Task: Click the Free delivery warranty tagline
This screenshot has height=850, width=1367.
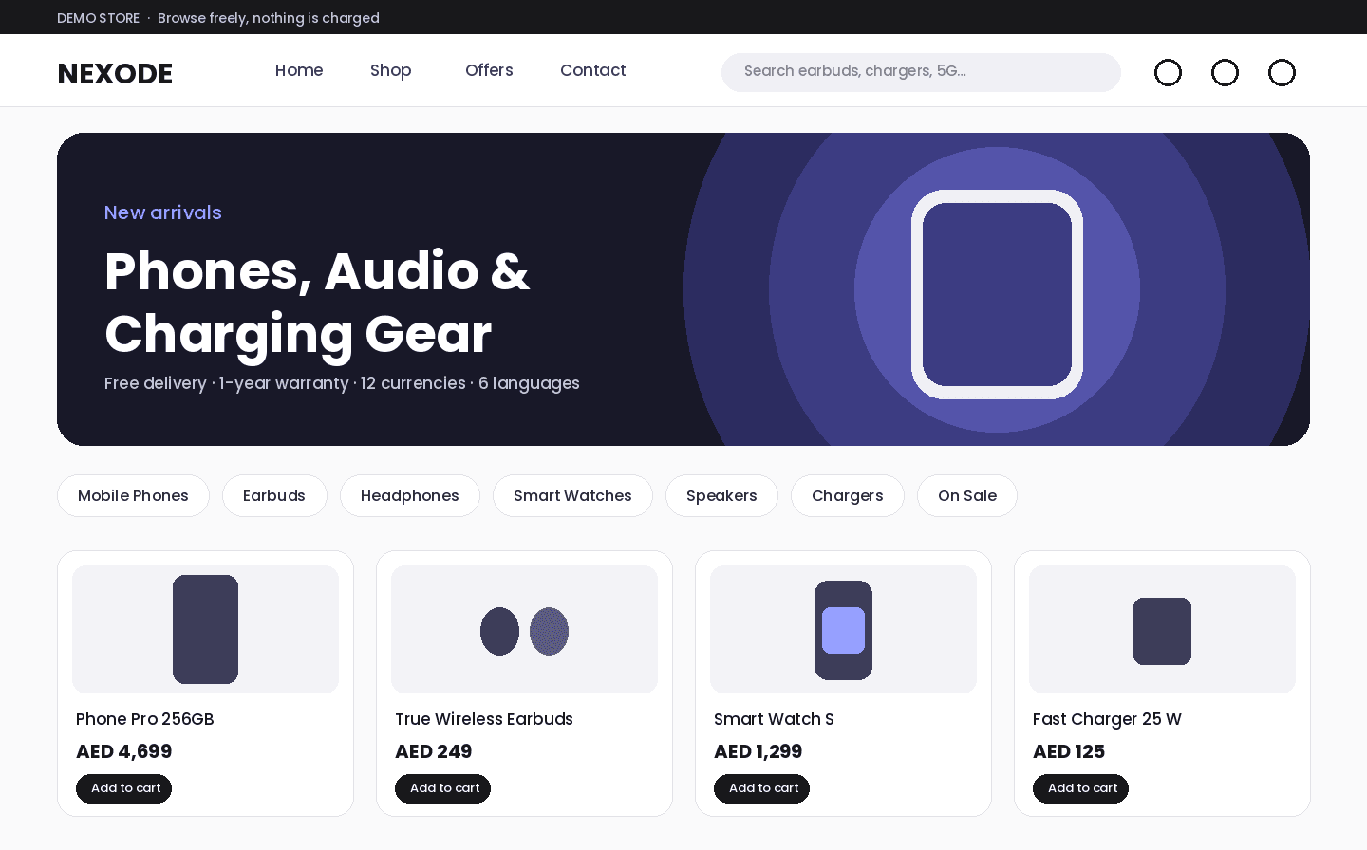Action: pyautogui.click(x=342, y=383)
